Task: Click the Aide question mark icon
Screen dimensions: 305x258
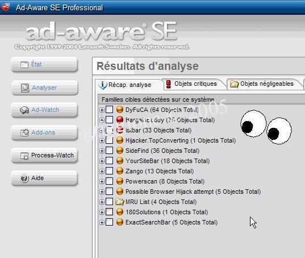Action: (x=24, y=178)
